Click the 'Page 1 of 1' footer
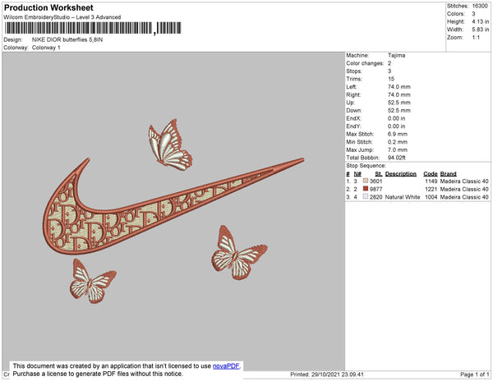 tap(474, 374)
